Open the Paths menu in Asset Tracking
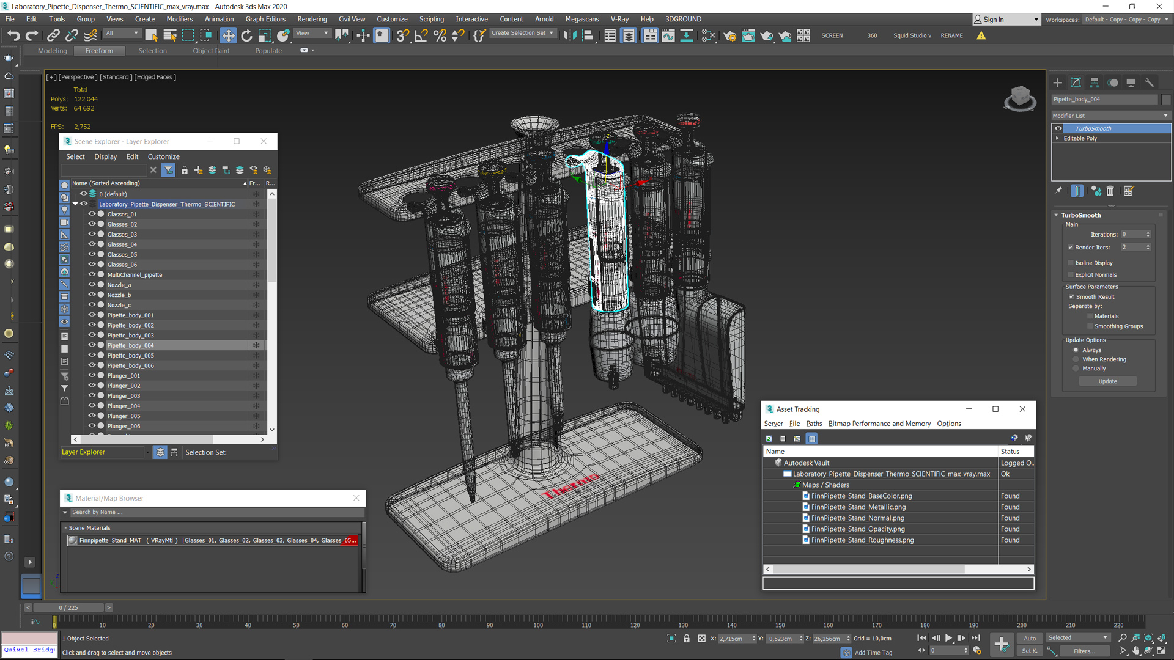The image size is (1174, 660). click(814, 424)
